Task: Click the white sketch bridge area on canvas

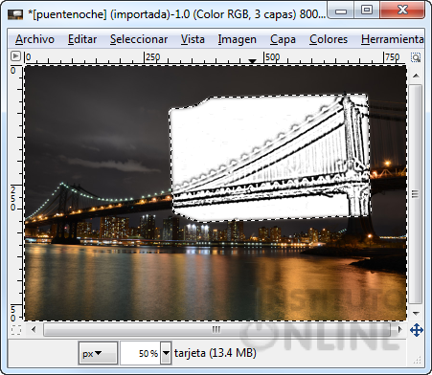Action: pyautogui.click(x=271, y=158)
